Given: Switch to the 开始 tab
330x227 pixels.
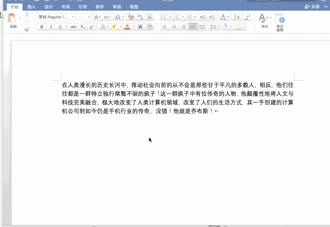Looking at the screenshot, I should click(14, 7).
